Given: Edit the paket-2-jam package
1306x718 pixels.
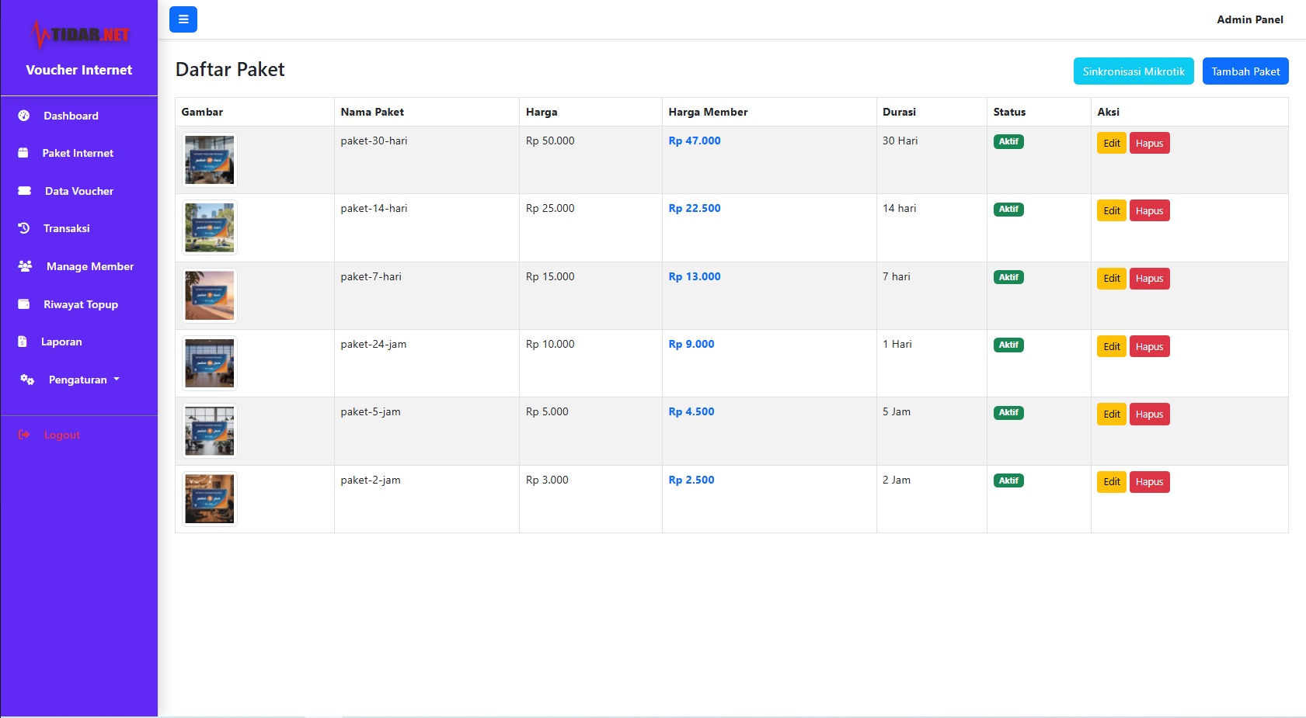Looking at the screenshot, I should (1112, 482).
